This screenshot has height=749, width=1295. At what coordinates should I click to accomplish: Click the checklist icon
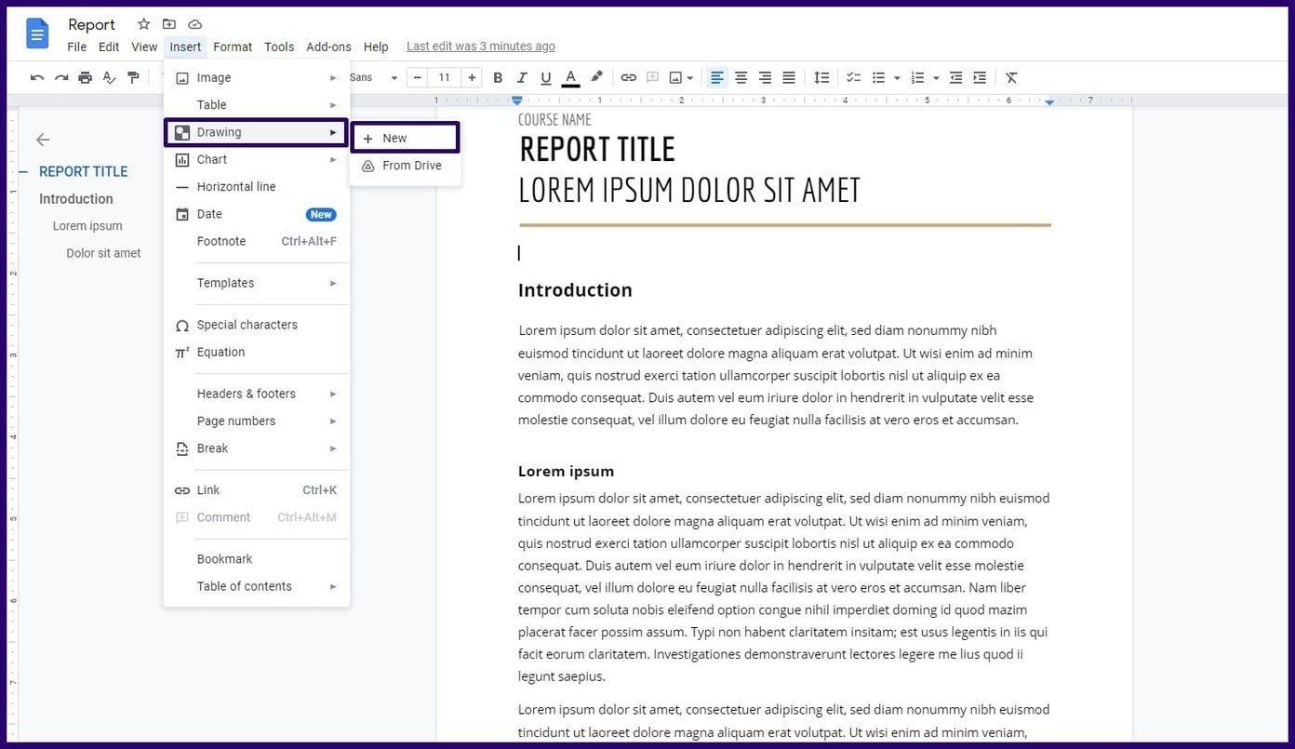pos(853,77)
